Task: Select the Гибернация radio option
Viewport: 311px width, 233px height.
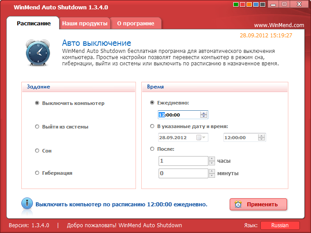Action: 37,173
